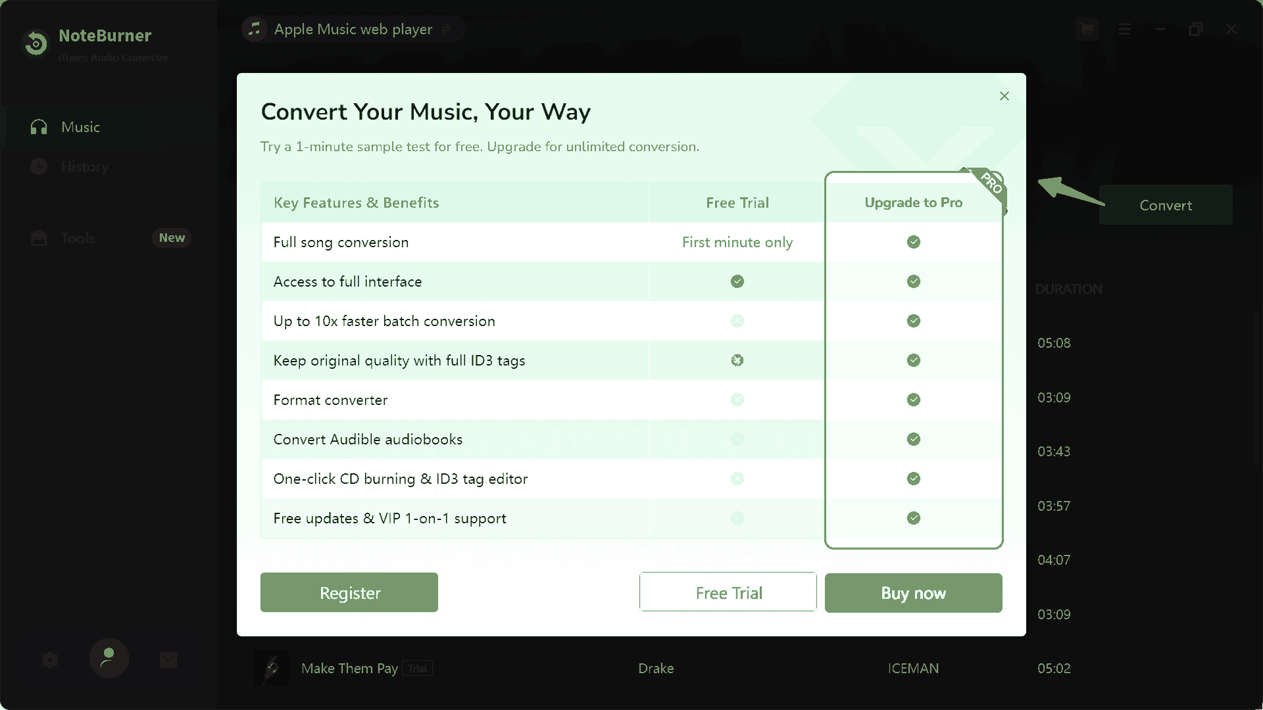Viewport: 1263px width, 710px height.
Task: Open the Music section in sidebar
Action: point(109,127)
